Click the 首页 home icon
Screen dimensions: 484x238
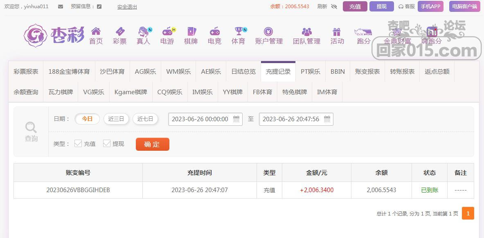pos(96,31)
